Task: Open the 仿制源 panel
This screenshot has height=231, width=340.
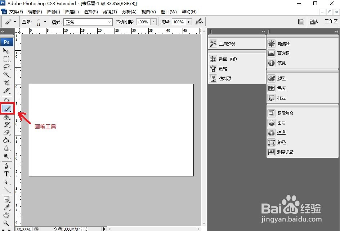Action: point(237,78)
